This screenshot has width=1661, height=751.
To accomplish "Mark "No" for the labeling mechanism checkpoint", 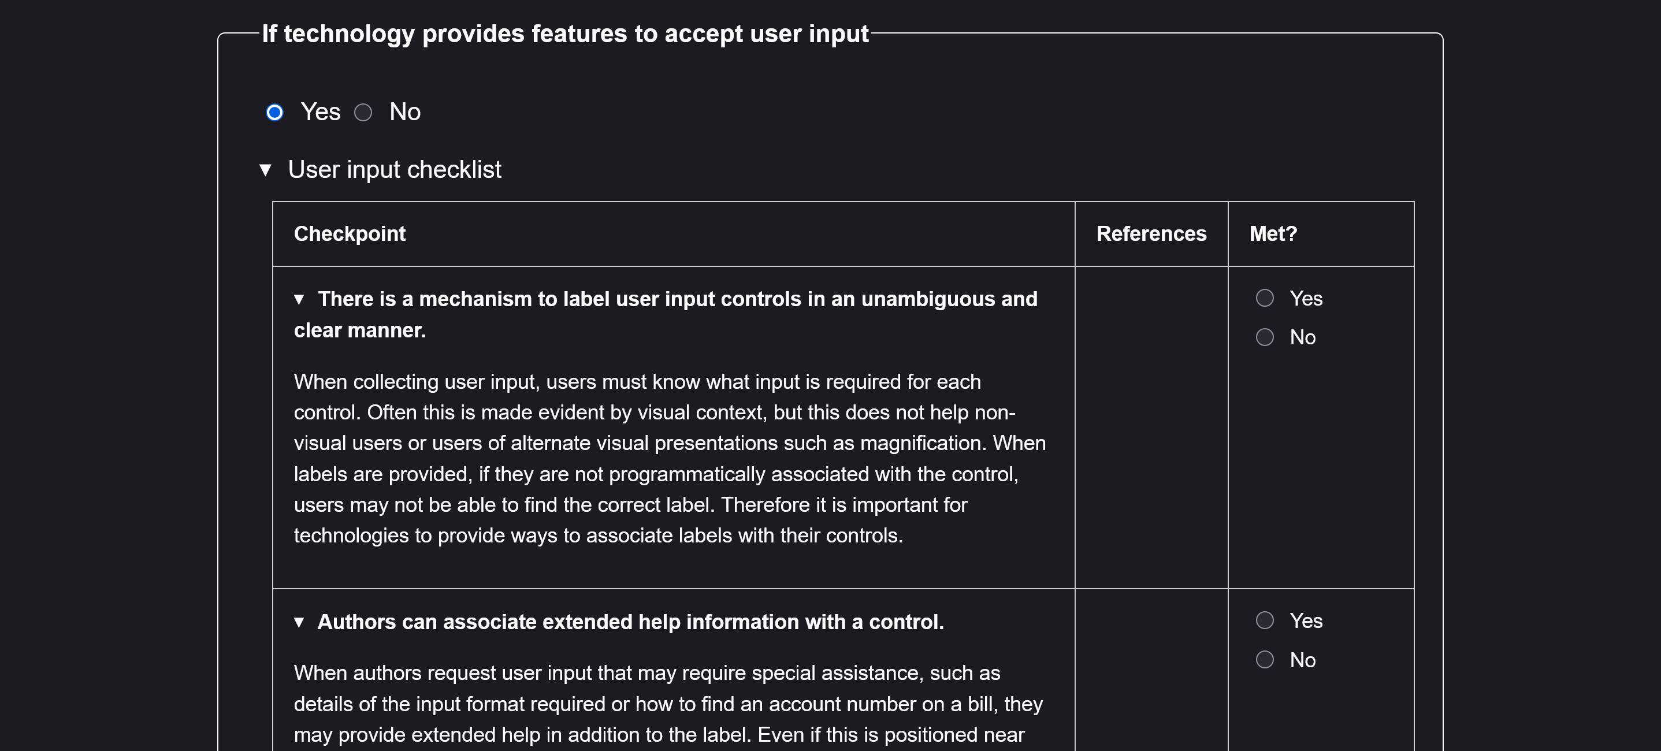I will click(x=1265, y=336).
